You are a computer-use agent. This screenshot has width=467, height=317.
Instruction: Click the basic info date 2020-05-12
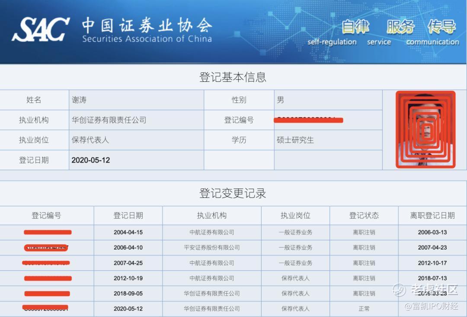pyautogui.click(x=90, y=160)
